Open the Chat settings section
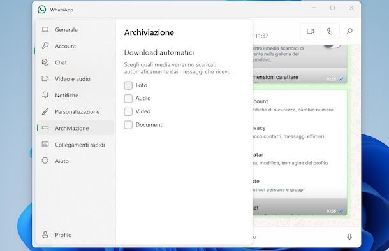The height and width of the screenshot is (251, 389). [x=75, y=62]
